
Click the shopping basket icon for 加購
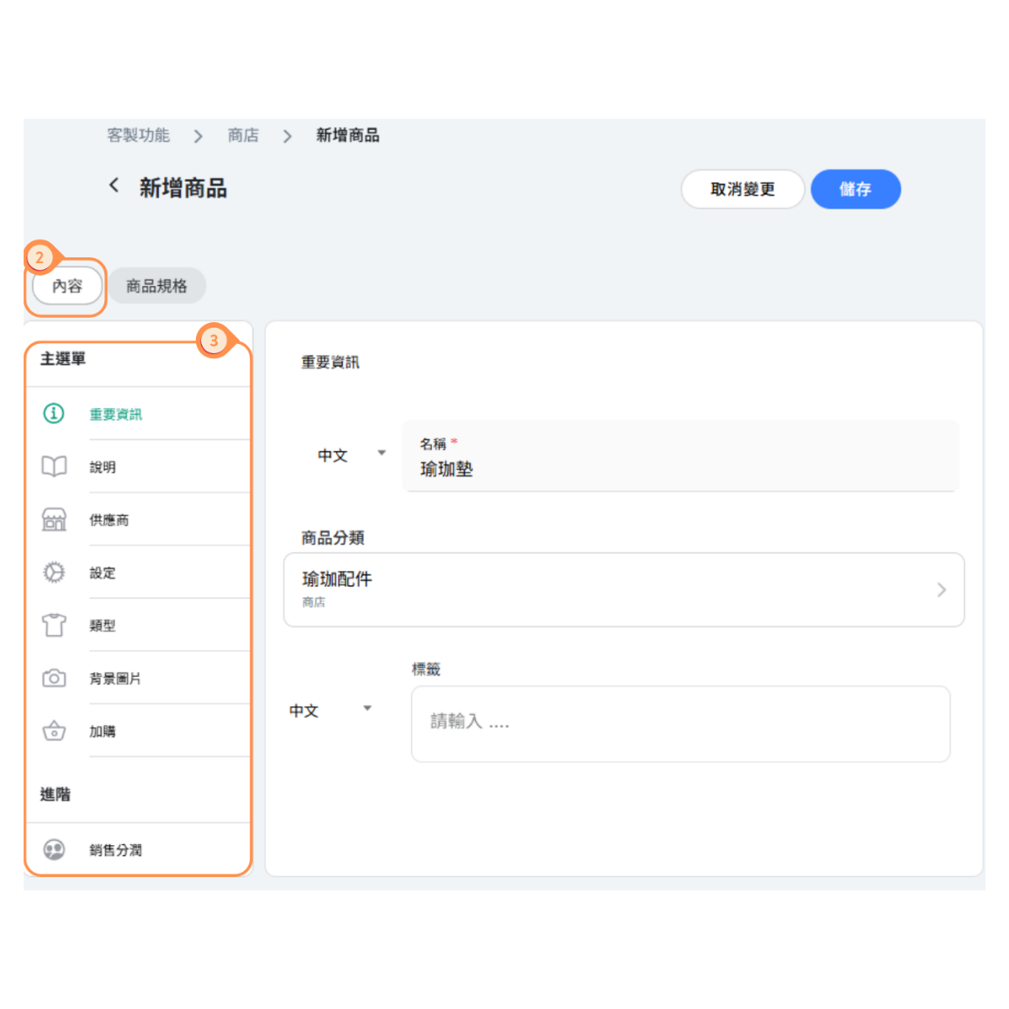(x=54, y=731)
